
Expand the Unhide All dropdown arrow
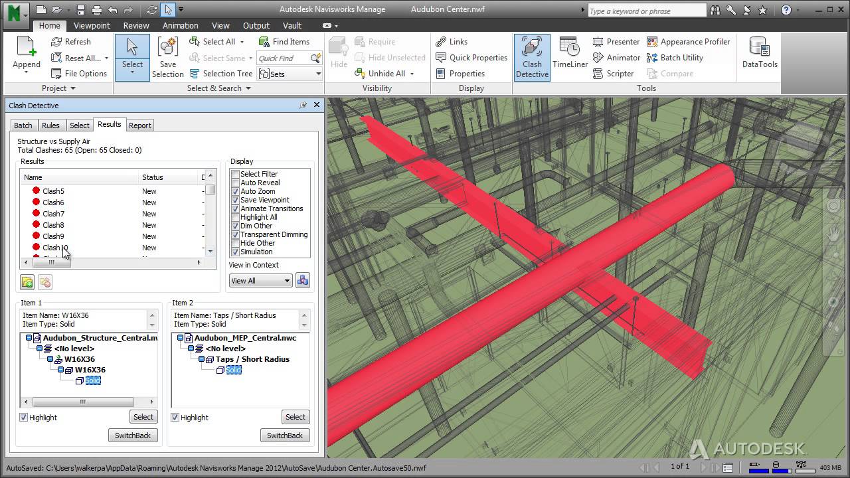[x=412, y=74]
